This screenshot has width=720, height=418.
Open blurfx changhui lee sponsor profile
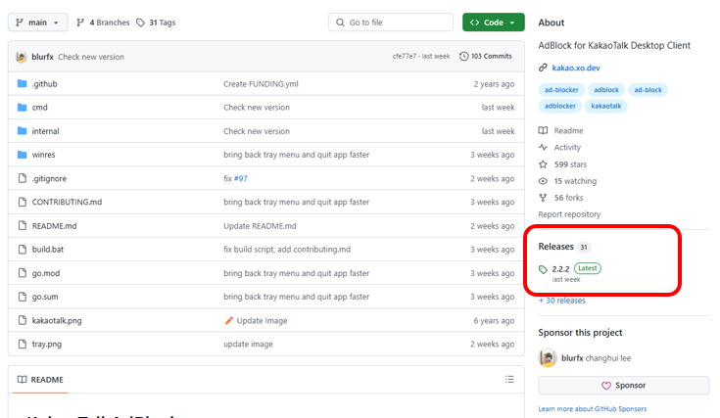(596, 358)
